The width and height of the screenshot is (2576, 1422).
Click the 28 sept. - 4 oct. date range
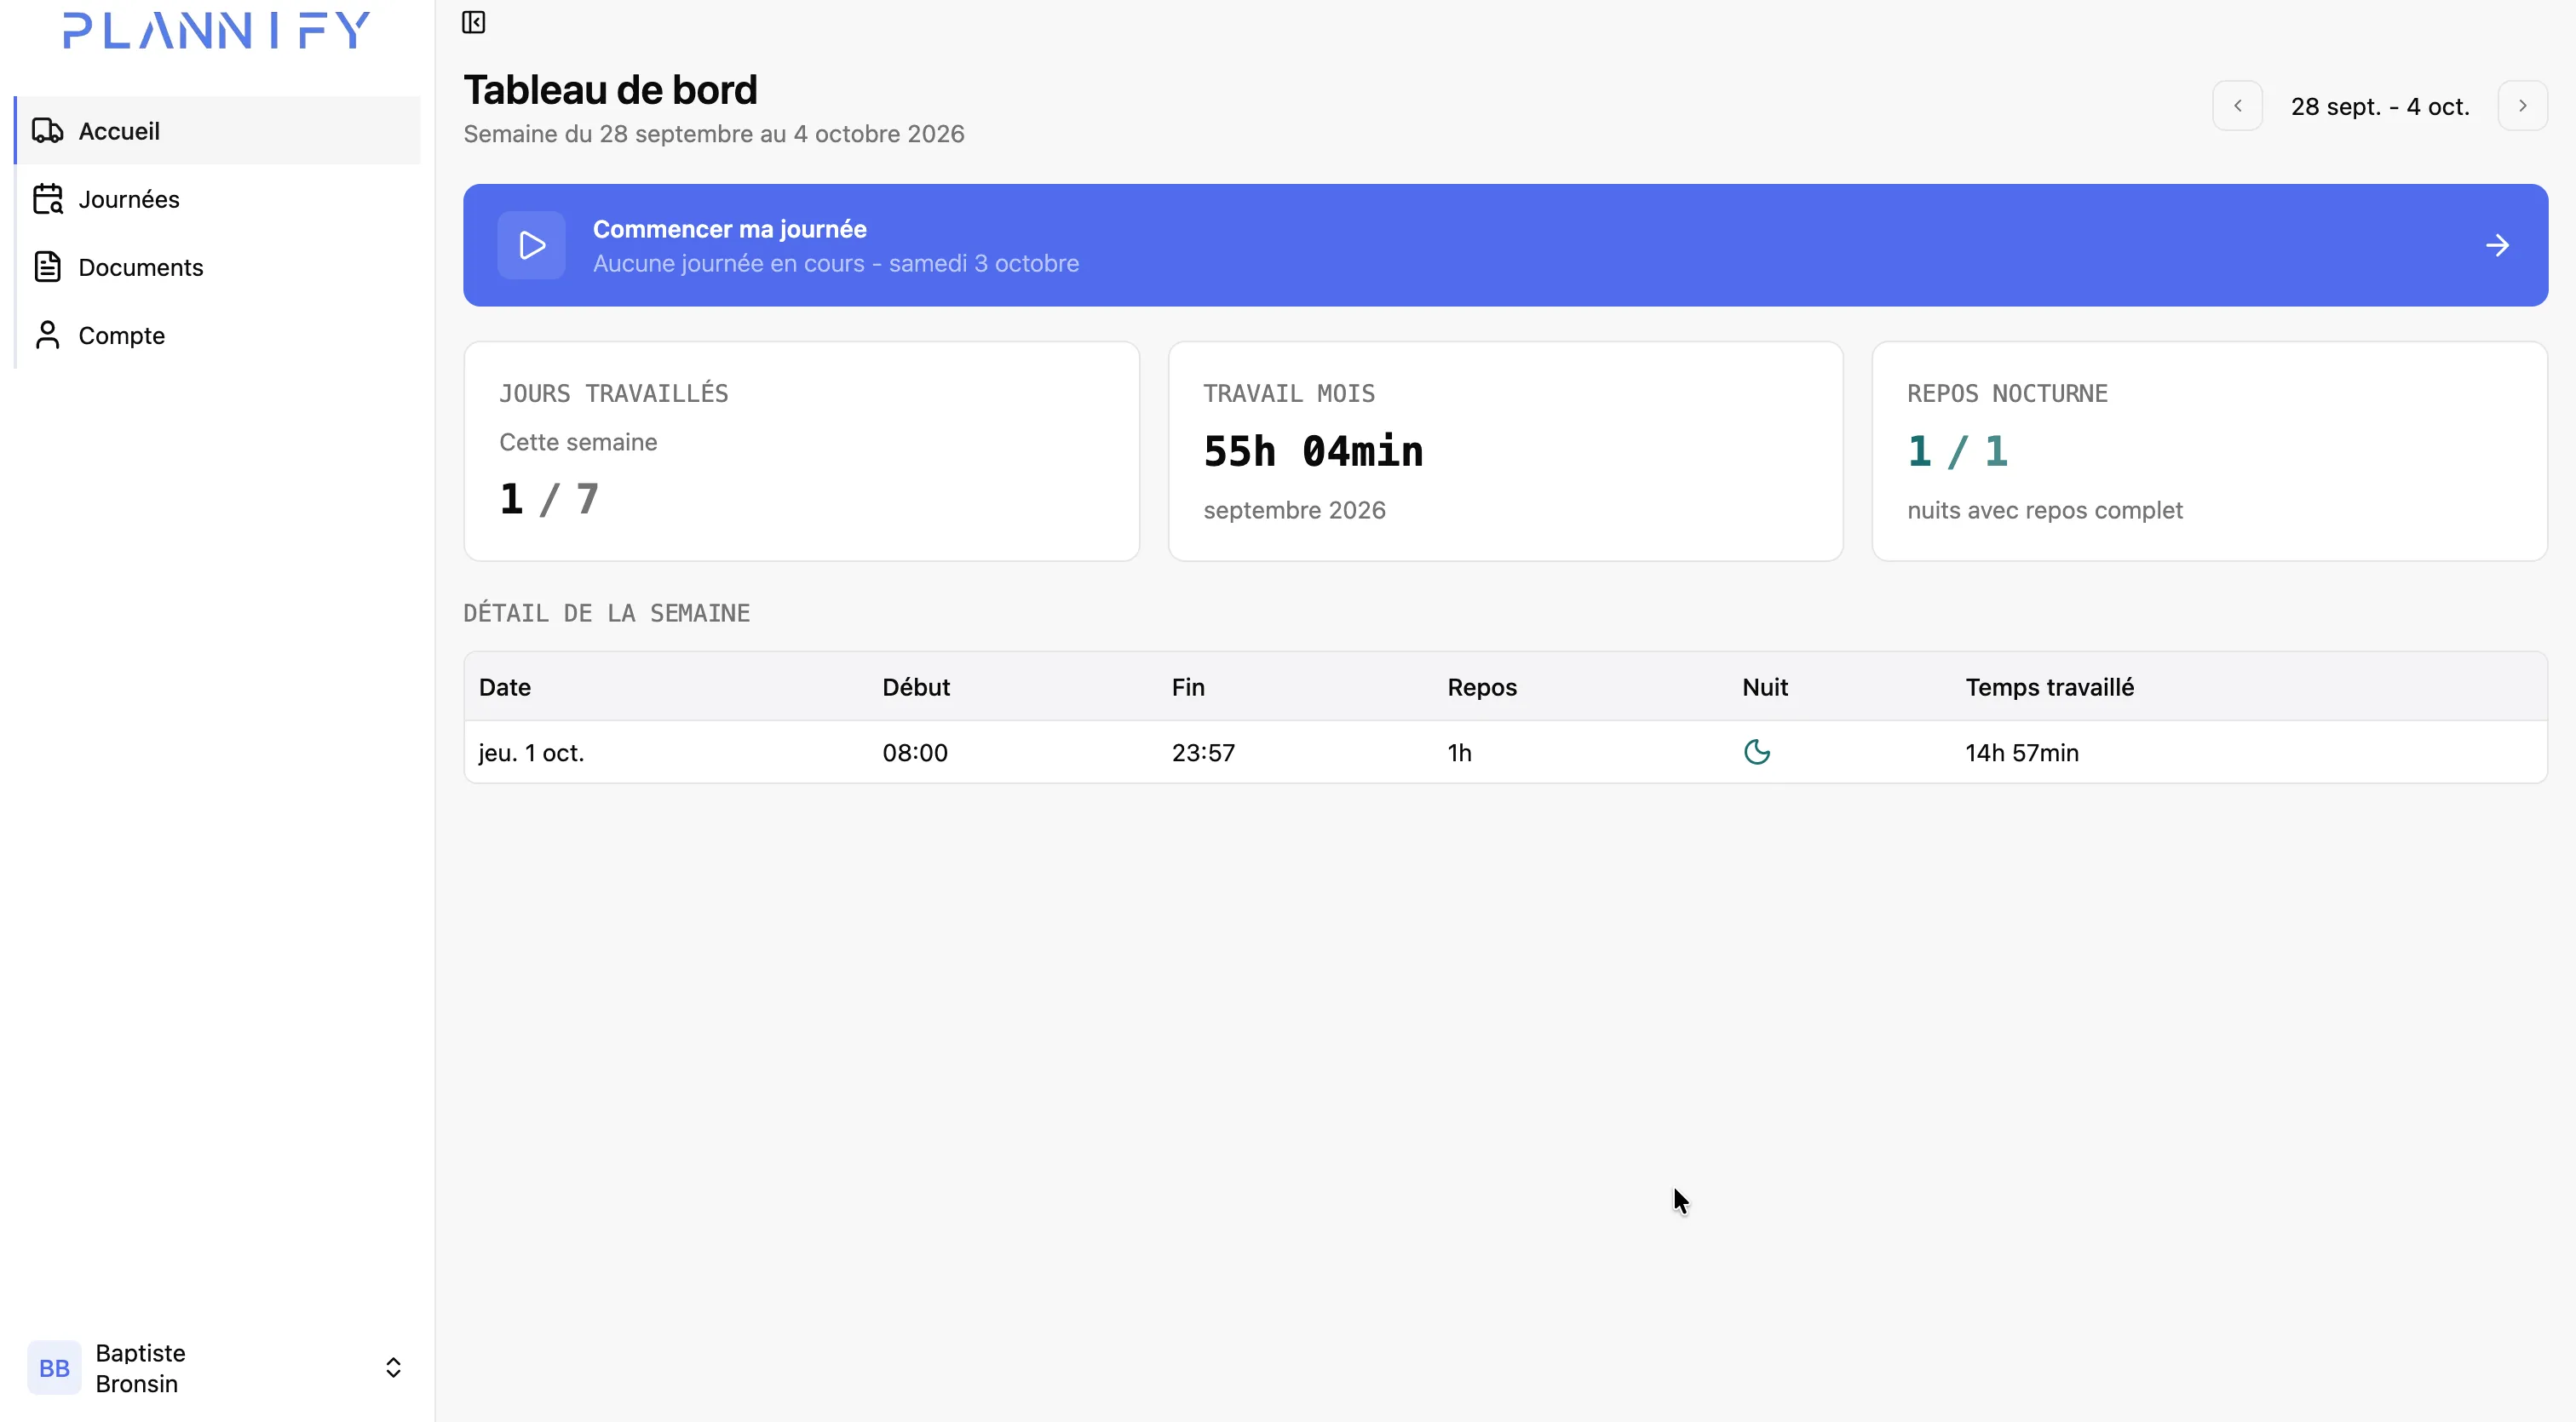point(2380,106)
